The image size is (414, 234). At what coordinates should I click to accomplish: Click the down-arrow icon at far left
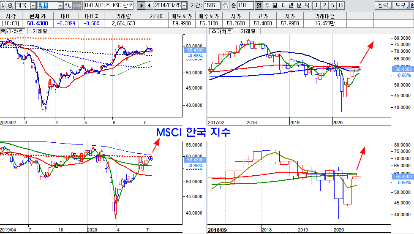point(3,5)
